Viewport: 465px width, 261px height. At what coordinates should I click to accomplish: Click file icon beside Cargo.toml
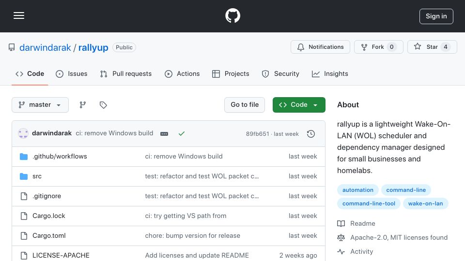(x=24, y=236)
